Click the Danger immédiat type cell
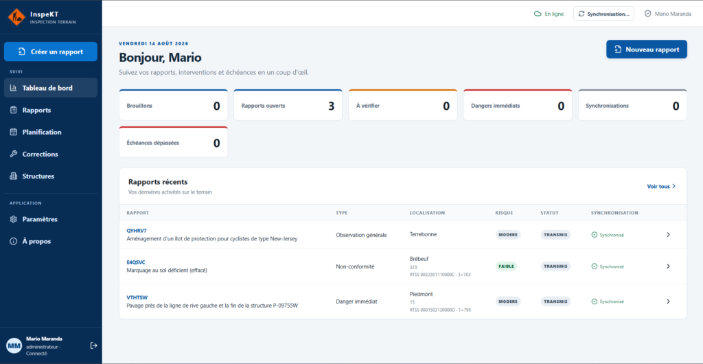The image size is (703, 364). [x=357, y=302]
